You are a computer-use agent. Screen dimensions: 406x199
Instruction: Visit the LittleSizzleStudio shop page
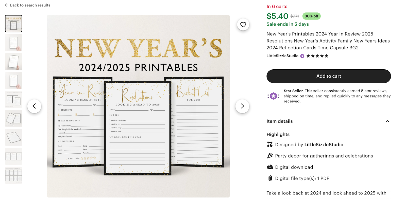click(x=282, y=56)
